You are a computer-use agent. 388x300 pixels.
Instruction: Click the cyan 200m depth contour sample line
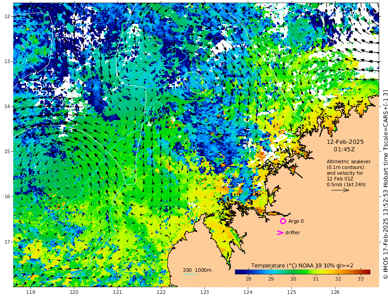pos(190,274)
